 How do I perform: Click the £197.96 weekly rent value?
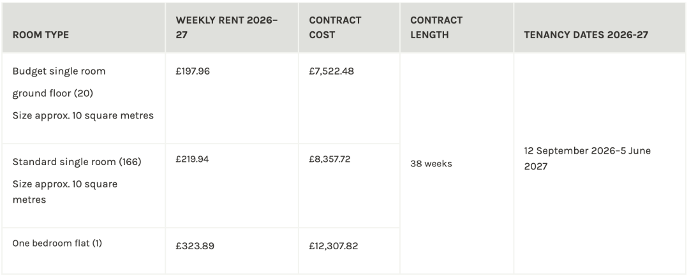pyautogui.click(x=193, y=71)
